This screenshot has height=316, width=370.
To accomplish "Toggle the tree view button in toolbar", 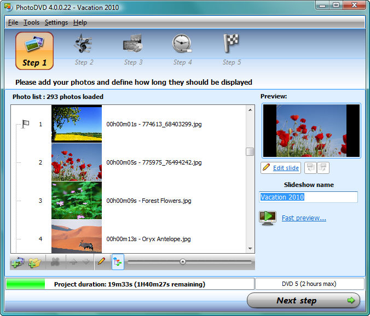I will click(x=118, y=262).
